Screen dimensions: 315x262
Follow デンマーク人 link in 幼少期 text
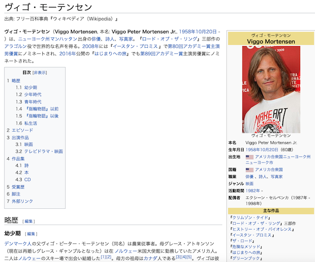point(18,244)
